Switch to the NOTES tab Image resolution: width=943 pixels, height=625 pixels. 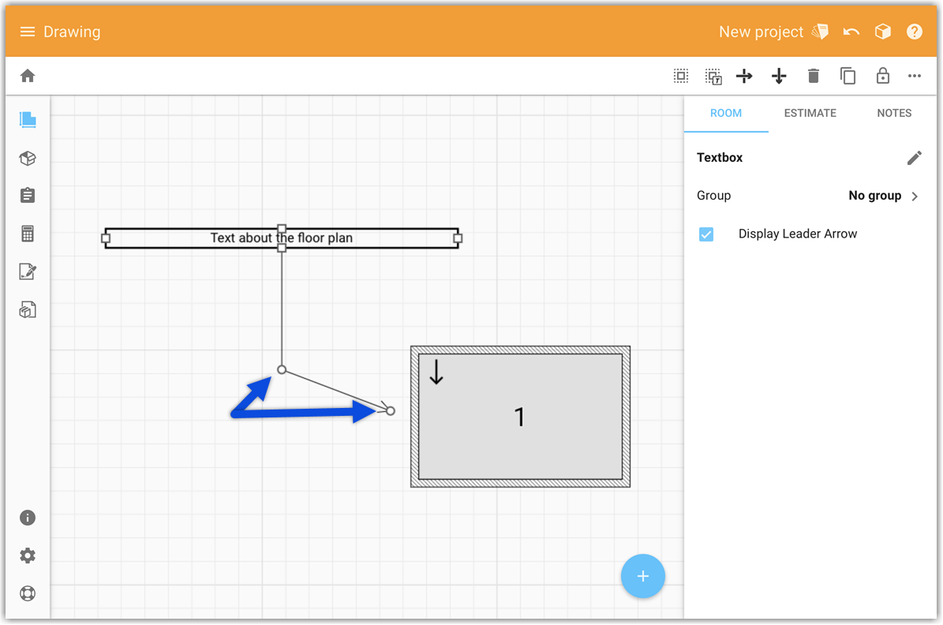894,113
